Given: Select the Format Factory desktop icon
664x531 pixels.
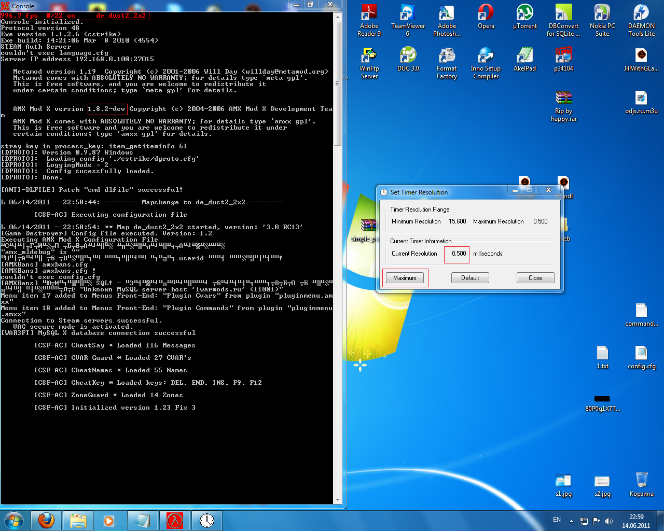Looking at the screenshot, I should (x=447, y=63).
